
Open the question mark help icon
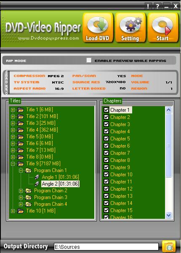[157, 6]
